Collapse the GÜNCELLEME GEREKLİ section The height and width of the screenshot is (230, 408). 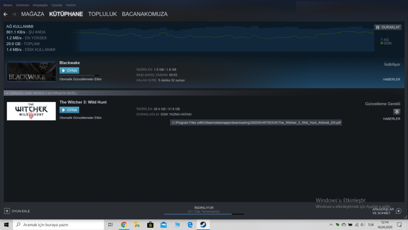[x=7, y=93]
